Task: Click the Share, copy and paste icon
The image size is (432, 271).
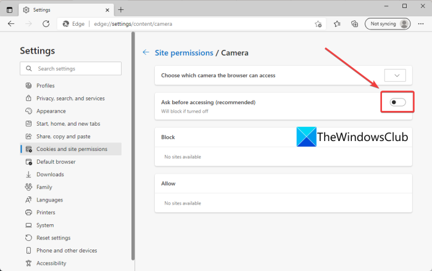Action: [28, 136]
